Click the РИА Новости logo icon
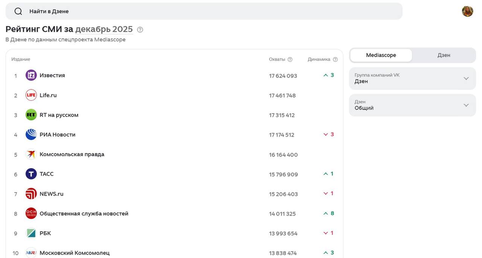The image size is (482, 258). tap(31, 135)
